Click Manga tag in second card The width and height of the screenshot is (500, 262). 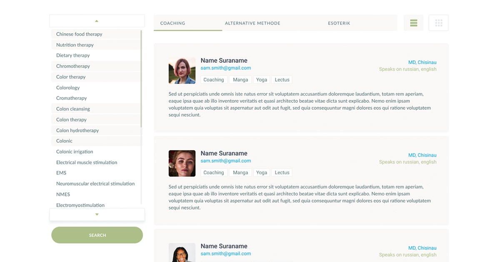click(240, 173)
